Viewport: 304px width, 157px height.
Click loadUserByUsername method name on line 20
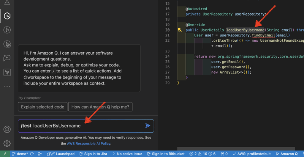point(245,30)
